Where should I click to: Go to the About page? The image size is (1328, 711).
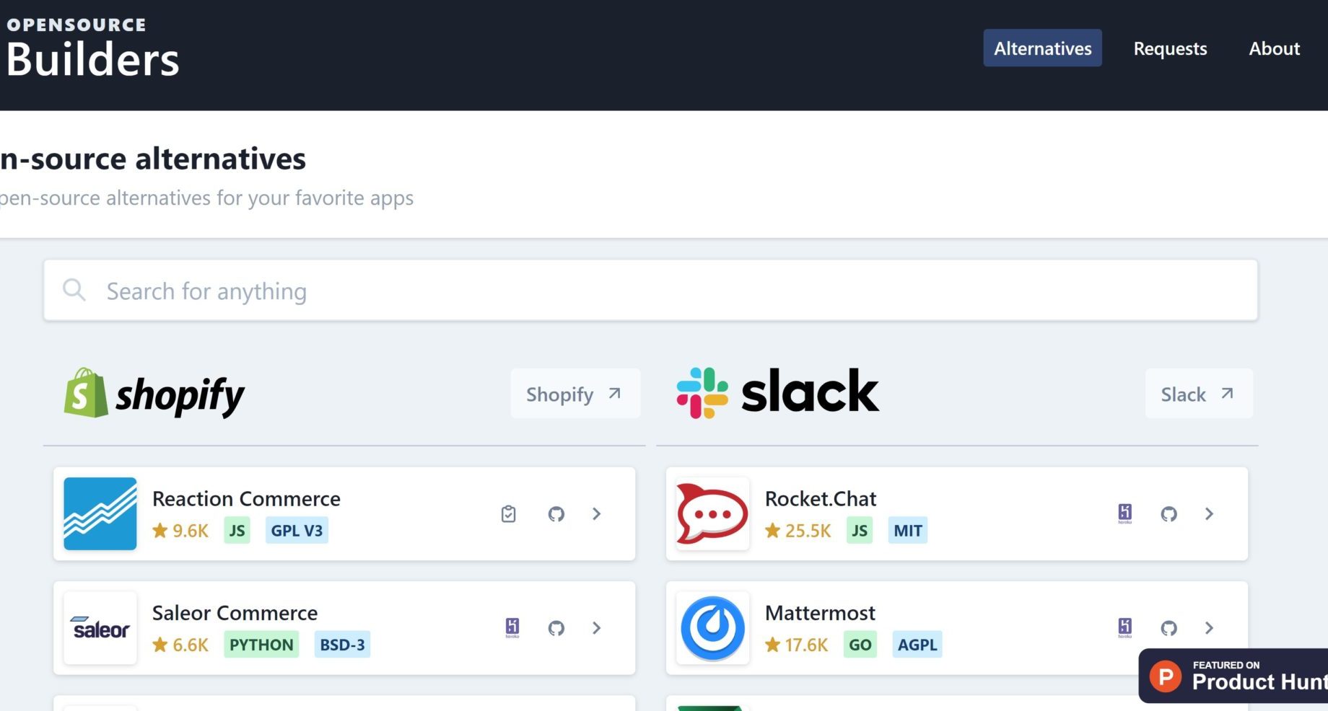(x=1274, y=48)
